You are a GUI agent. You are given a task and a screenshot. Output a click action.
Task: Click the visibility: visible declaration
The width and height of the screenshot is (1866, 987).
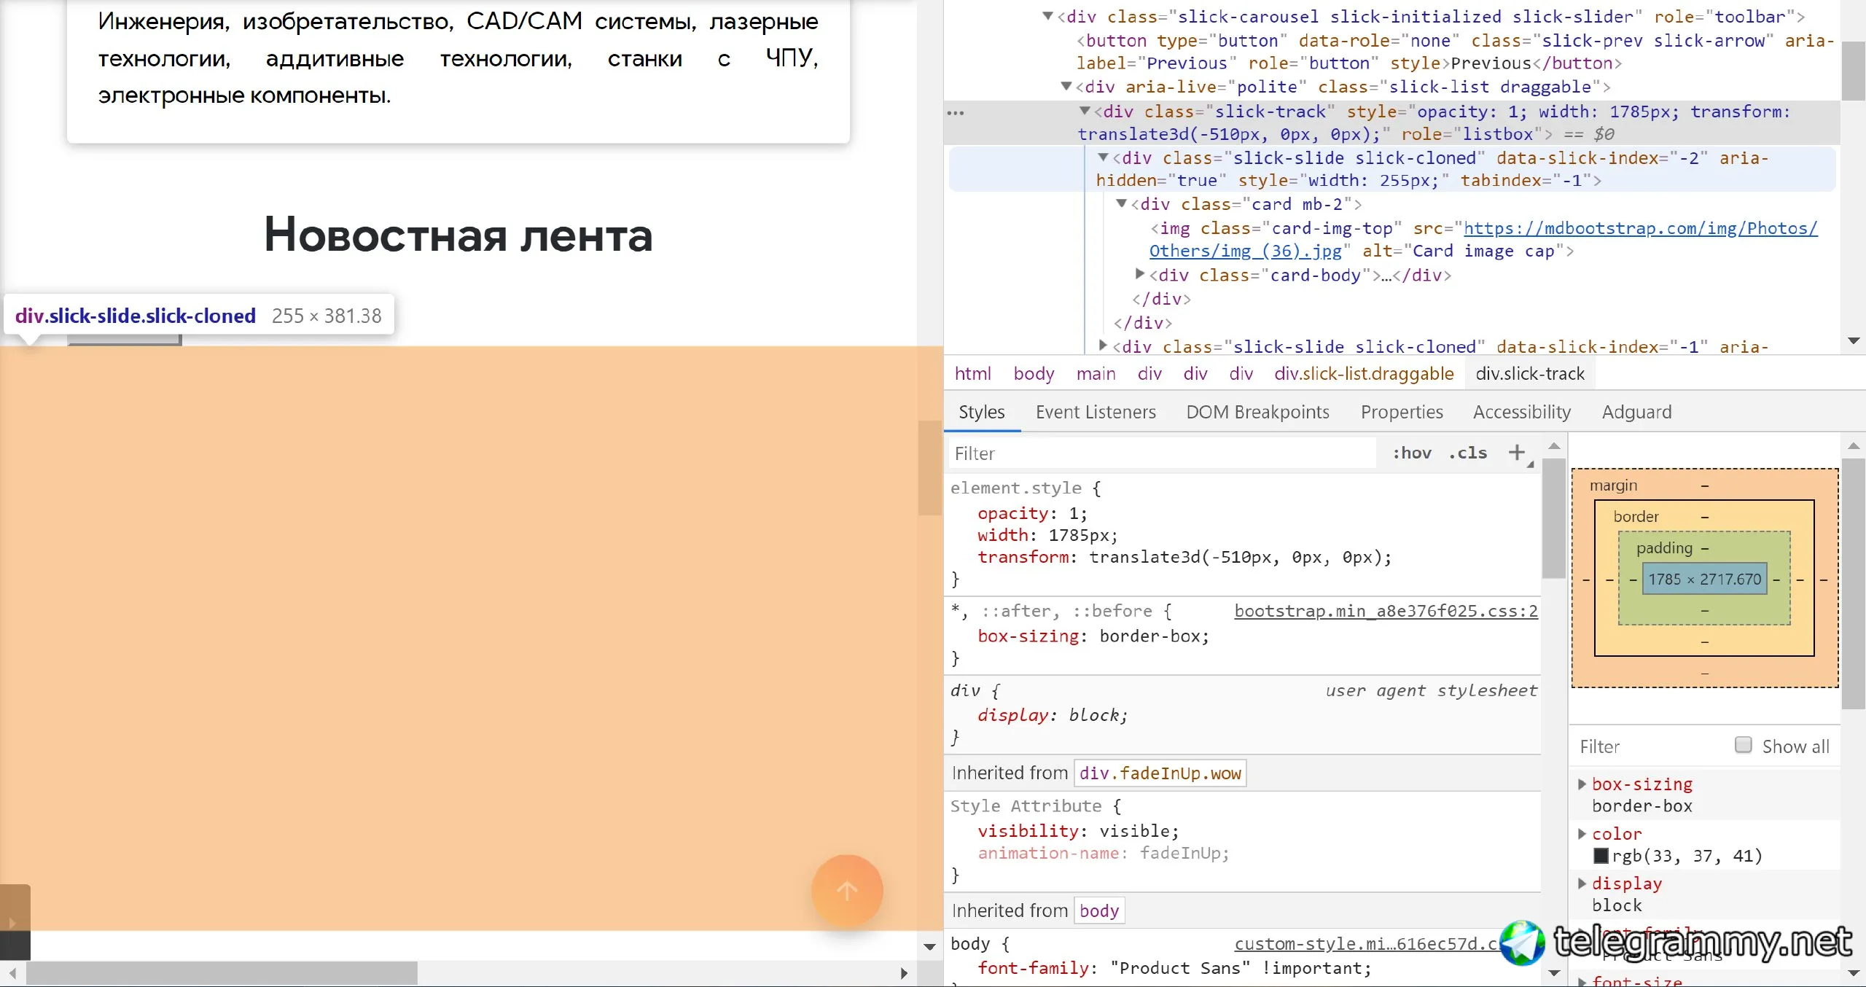coord(1078,831)
